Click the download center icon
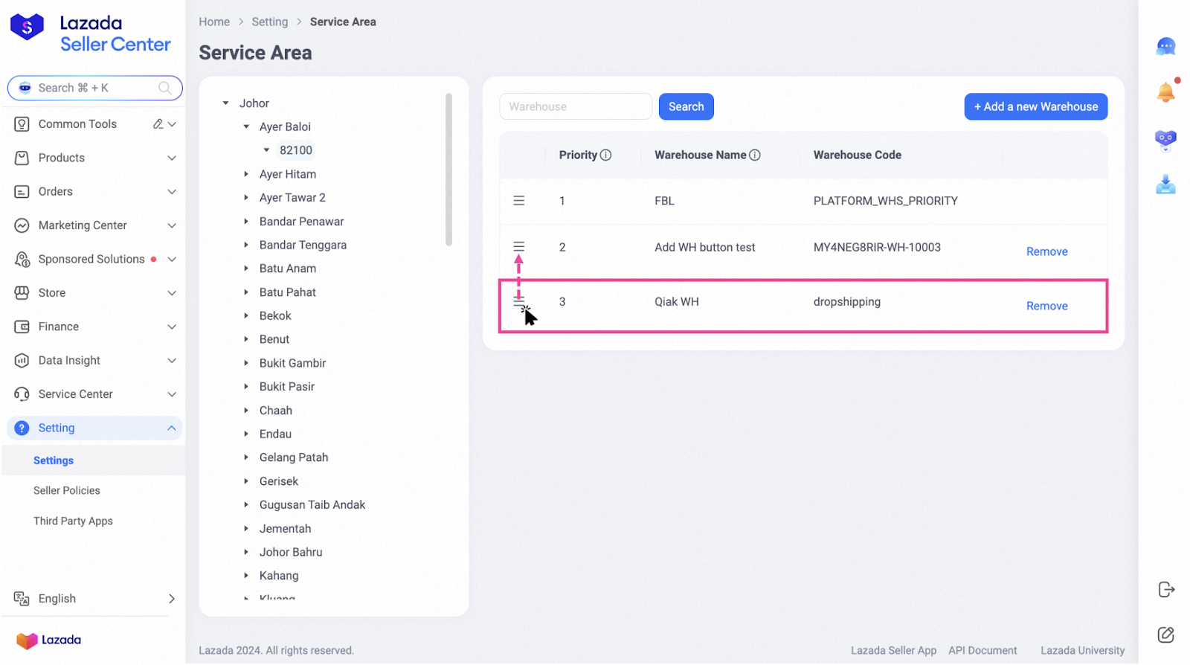The image size is (1190, 665). coord(1165,184)
